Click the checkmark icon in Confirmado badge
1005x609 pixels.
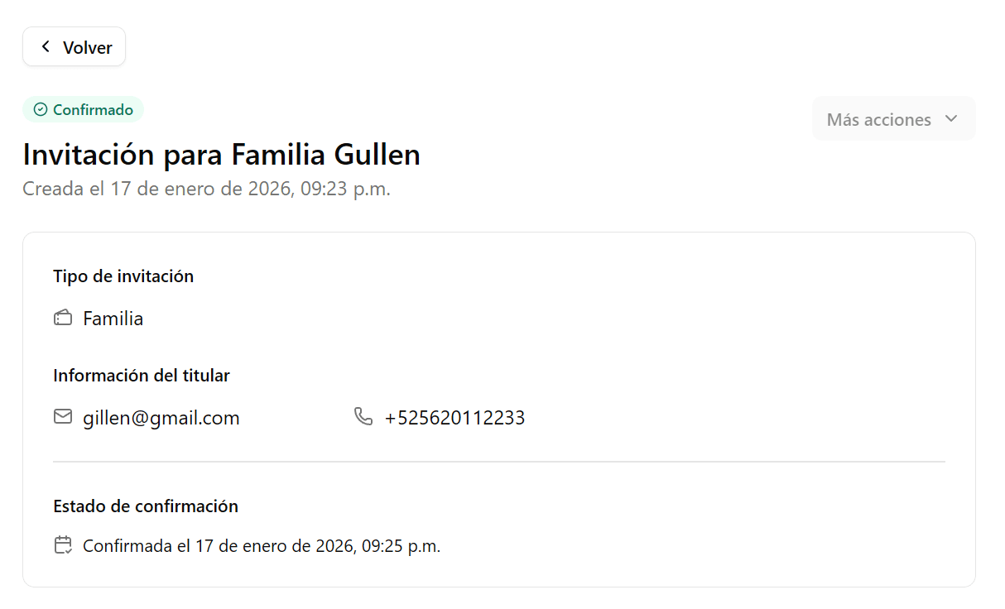40,109
